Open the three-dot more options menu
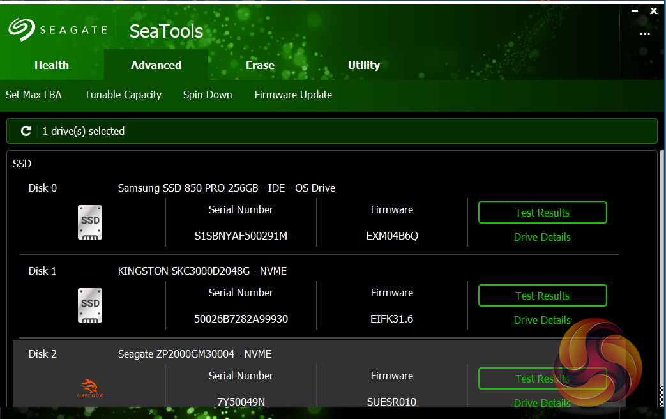The image size is (666, 419). point(644,34)
